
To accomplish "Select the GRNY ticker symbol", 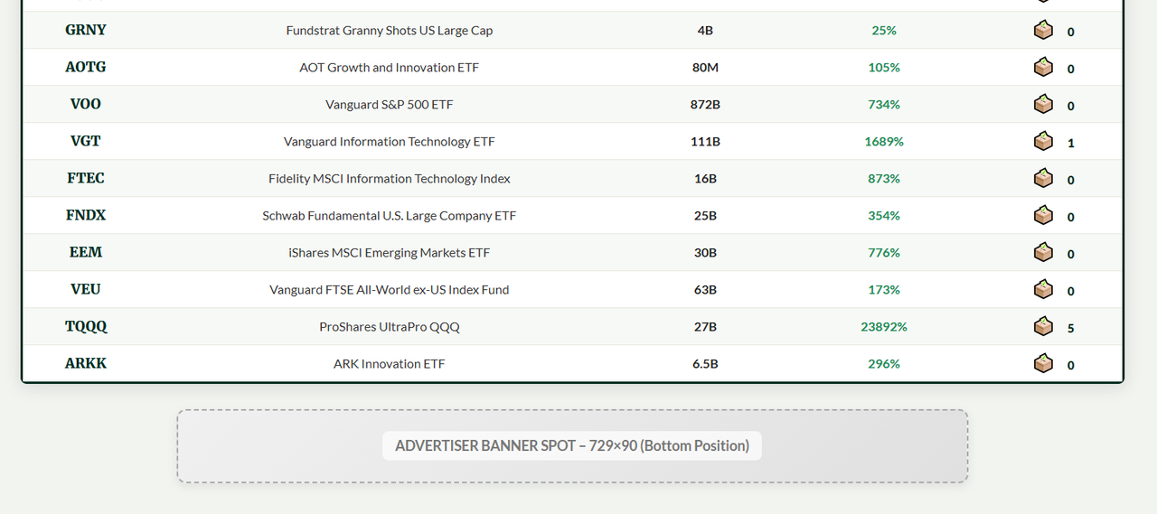I will (86, 30).
